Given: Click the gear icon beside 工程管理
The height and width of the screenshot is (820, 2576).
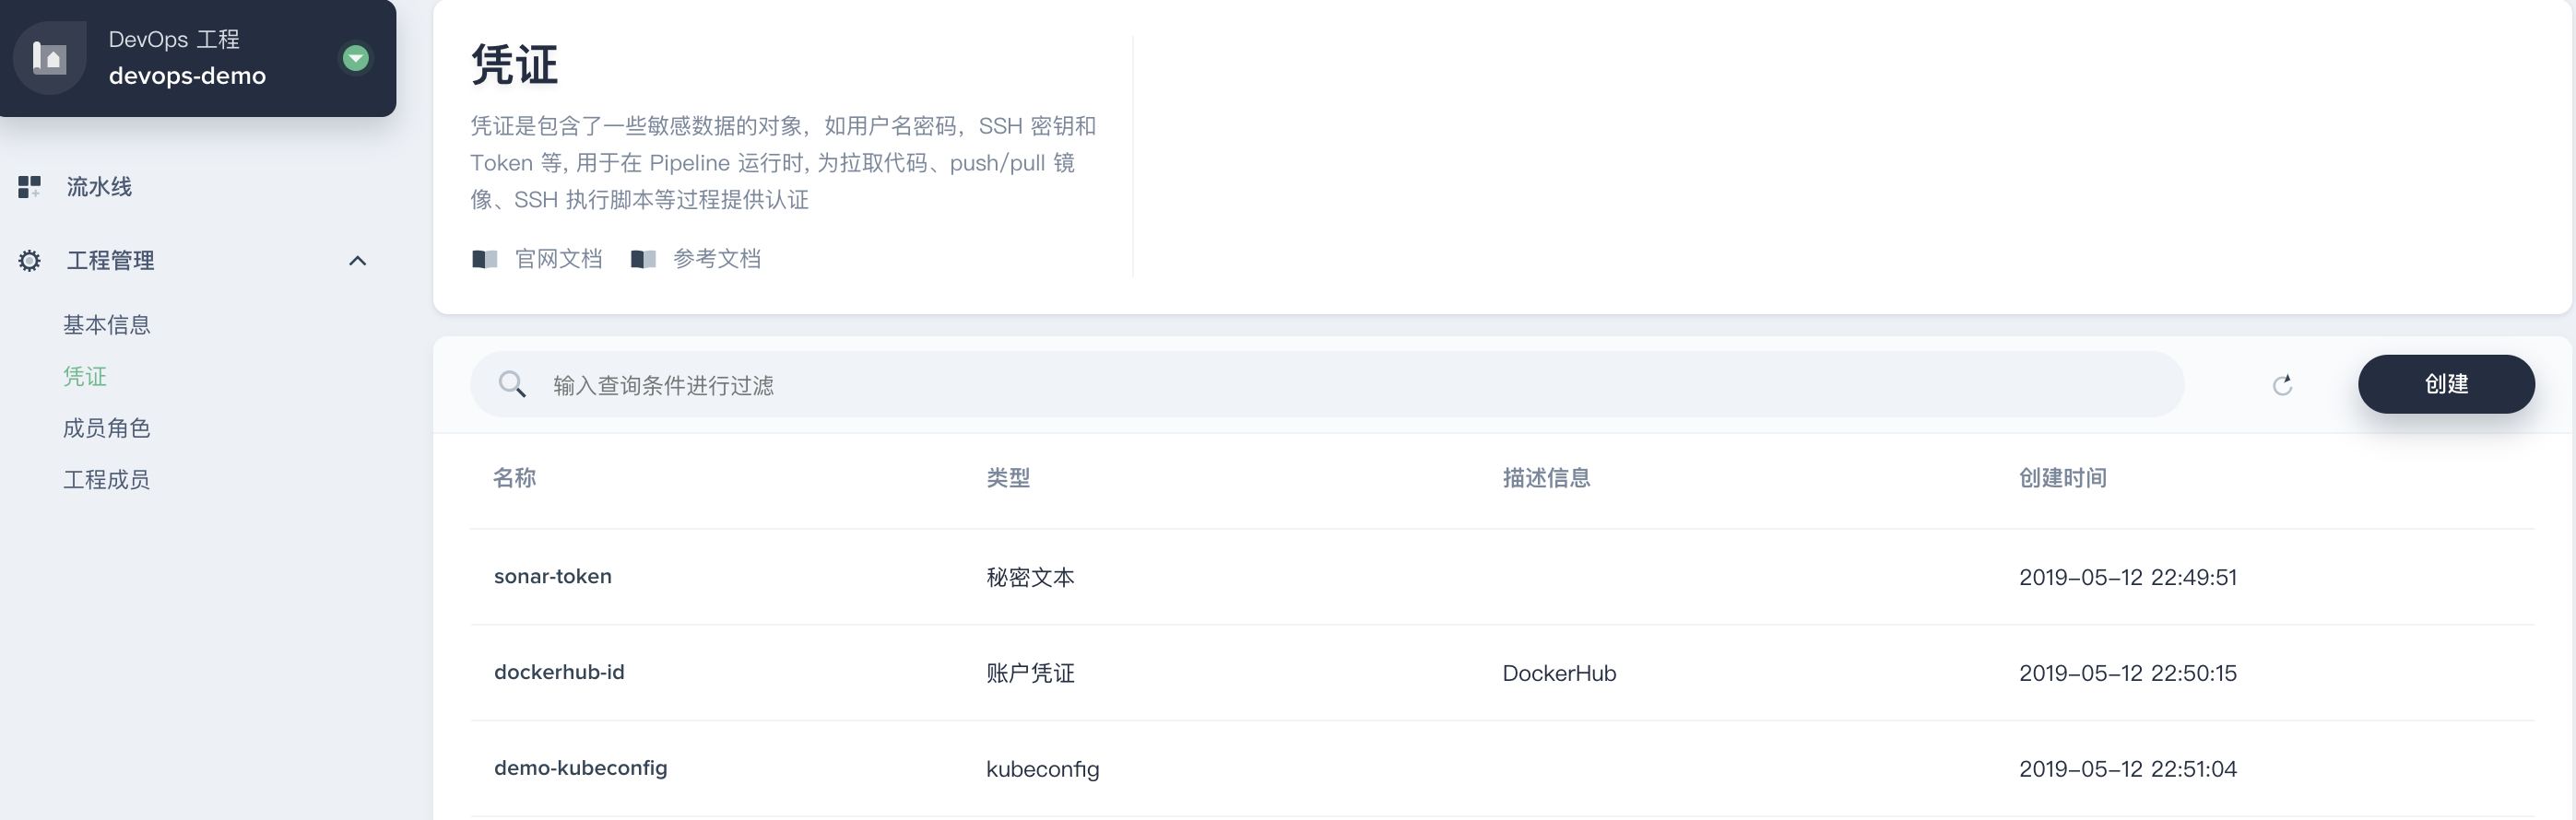Looking at the screenshot, I should (30, 261).
